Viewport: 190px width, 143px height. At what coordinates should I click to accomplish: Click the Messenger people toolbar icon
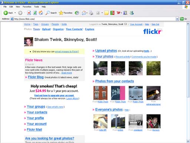pyautogui.click(x=131, y=13)
